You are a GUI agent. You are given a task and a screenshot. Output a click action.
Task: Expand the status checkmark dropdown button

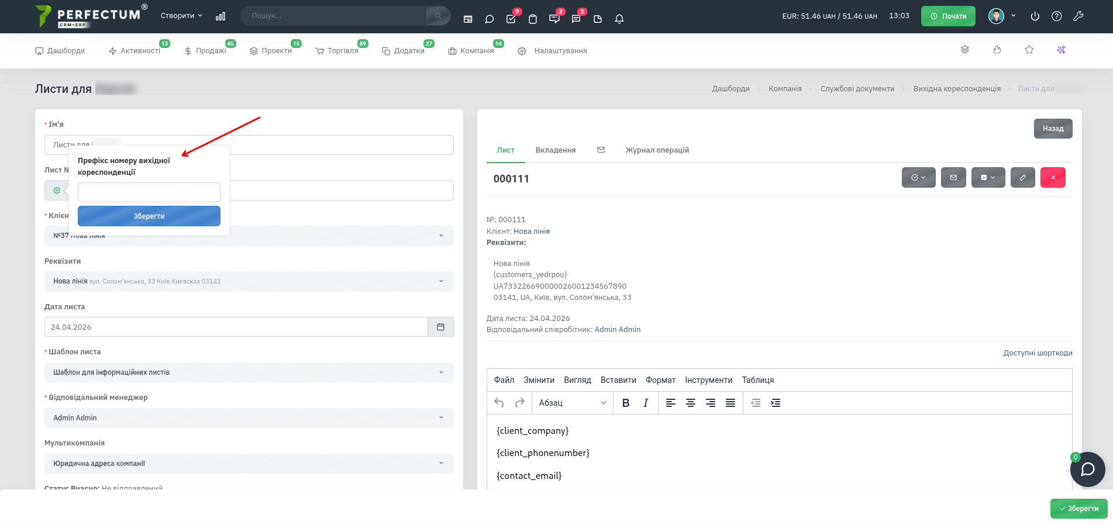click(918, 178)
